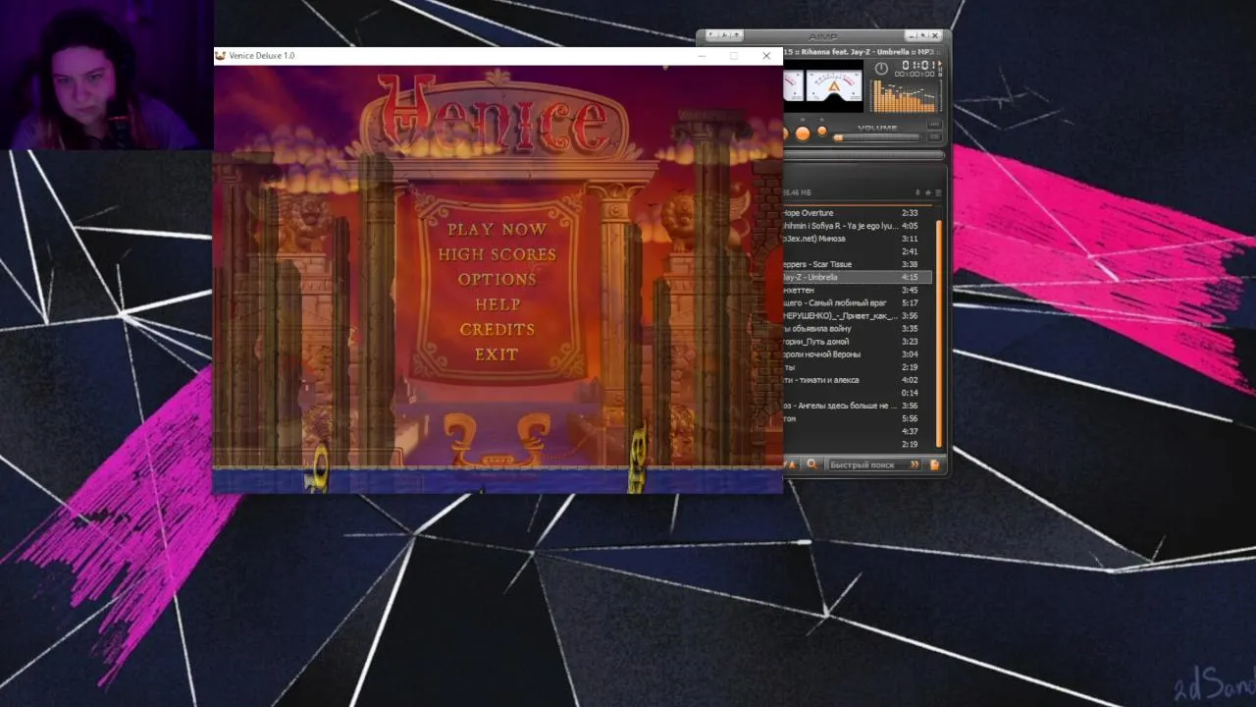Open OPTIONS in Venice menu
Viewport: 1256px width, 707px height.
[x=497, y=279]
